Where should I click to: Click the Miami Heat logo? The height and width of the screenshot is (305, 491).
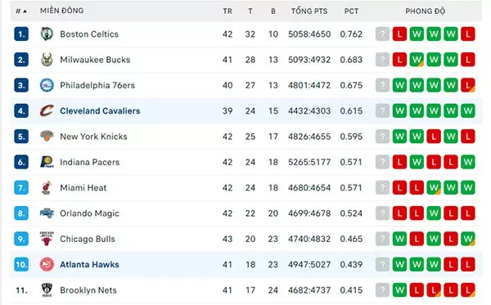(47, 188)
